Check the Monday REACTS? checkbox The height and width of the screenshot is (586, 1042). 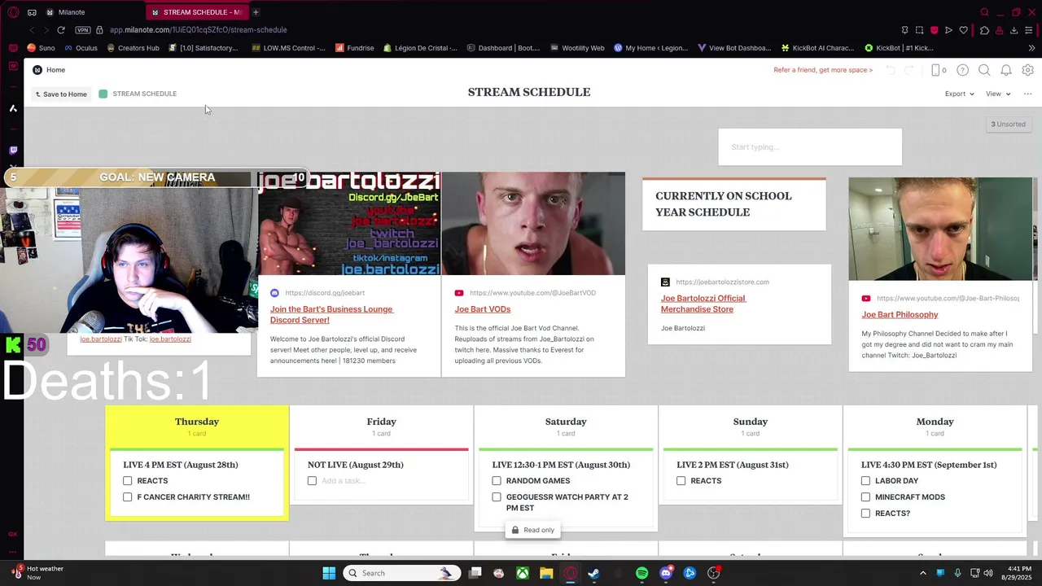(865, 514)
